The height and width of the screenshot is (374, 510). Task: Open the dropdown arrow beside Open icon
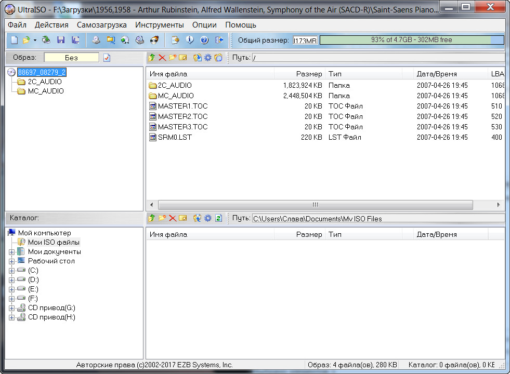[x=35, y=40]
